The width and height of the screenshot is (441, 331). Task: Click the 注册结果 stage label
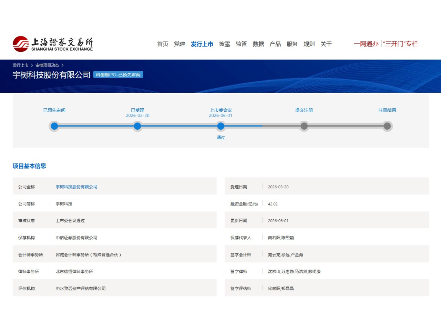(387, 110)
